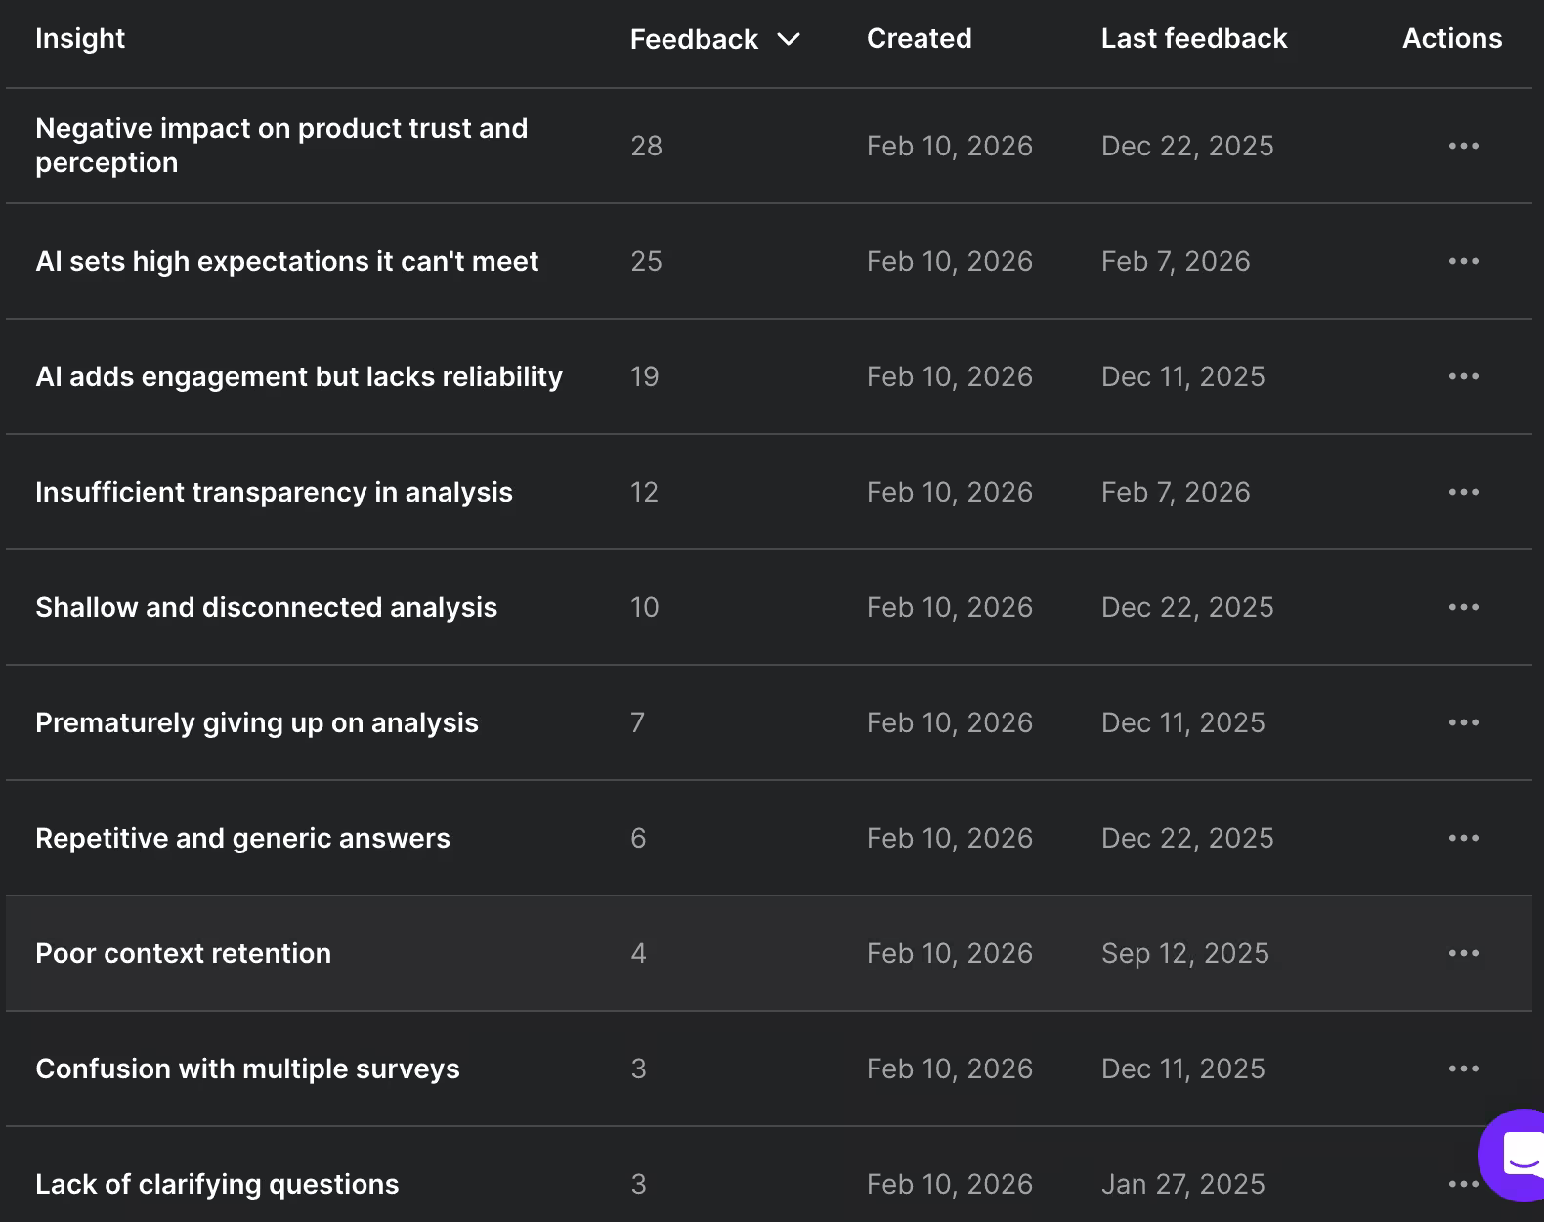Image resolution: width=1544 pixels, height=1222 pixels.
Task: Open actions for Repetitive and generic answers
Action: pyautogui.click(x=1463, y=838)
